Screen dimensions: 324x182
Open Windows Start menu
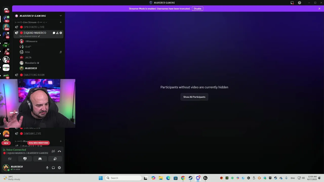[x=100, y=178]
